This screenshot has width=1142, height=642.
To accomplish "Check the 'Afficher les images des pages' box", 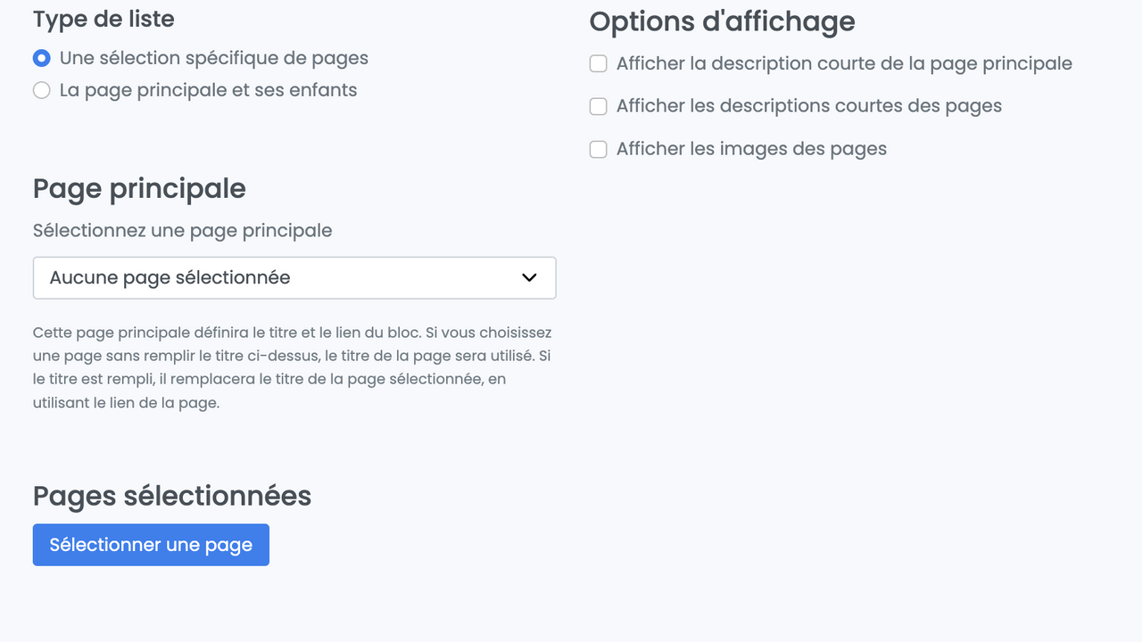I will [x=598, y=150].
